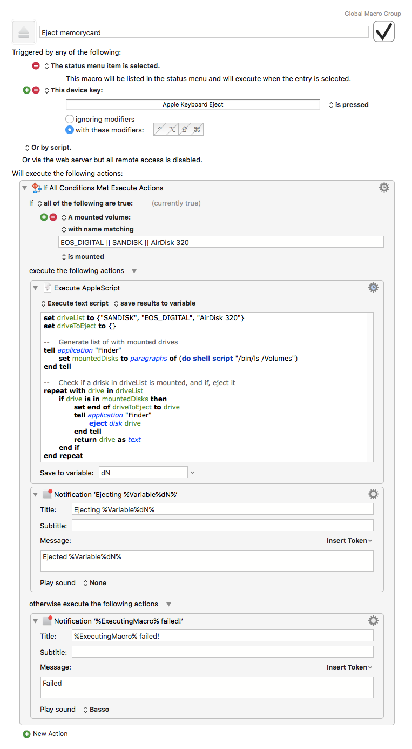This screenshot has width=412, height=749.
Task: Open Save to variable dN dropdown arrow
Action: [x=193, y=473]
